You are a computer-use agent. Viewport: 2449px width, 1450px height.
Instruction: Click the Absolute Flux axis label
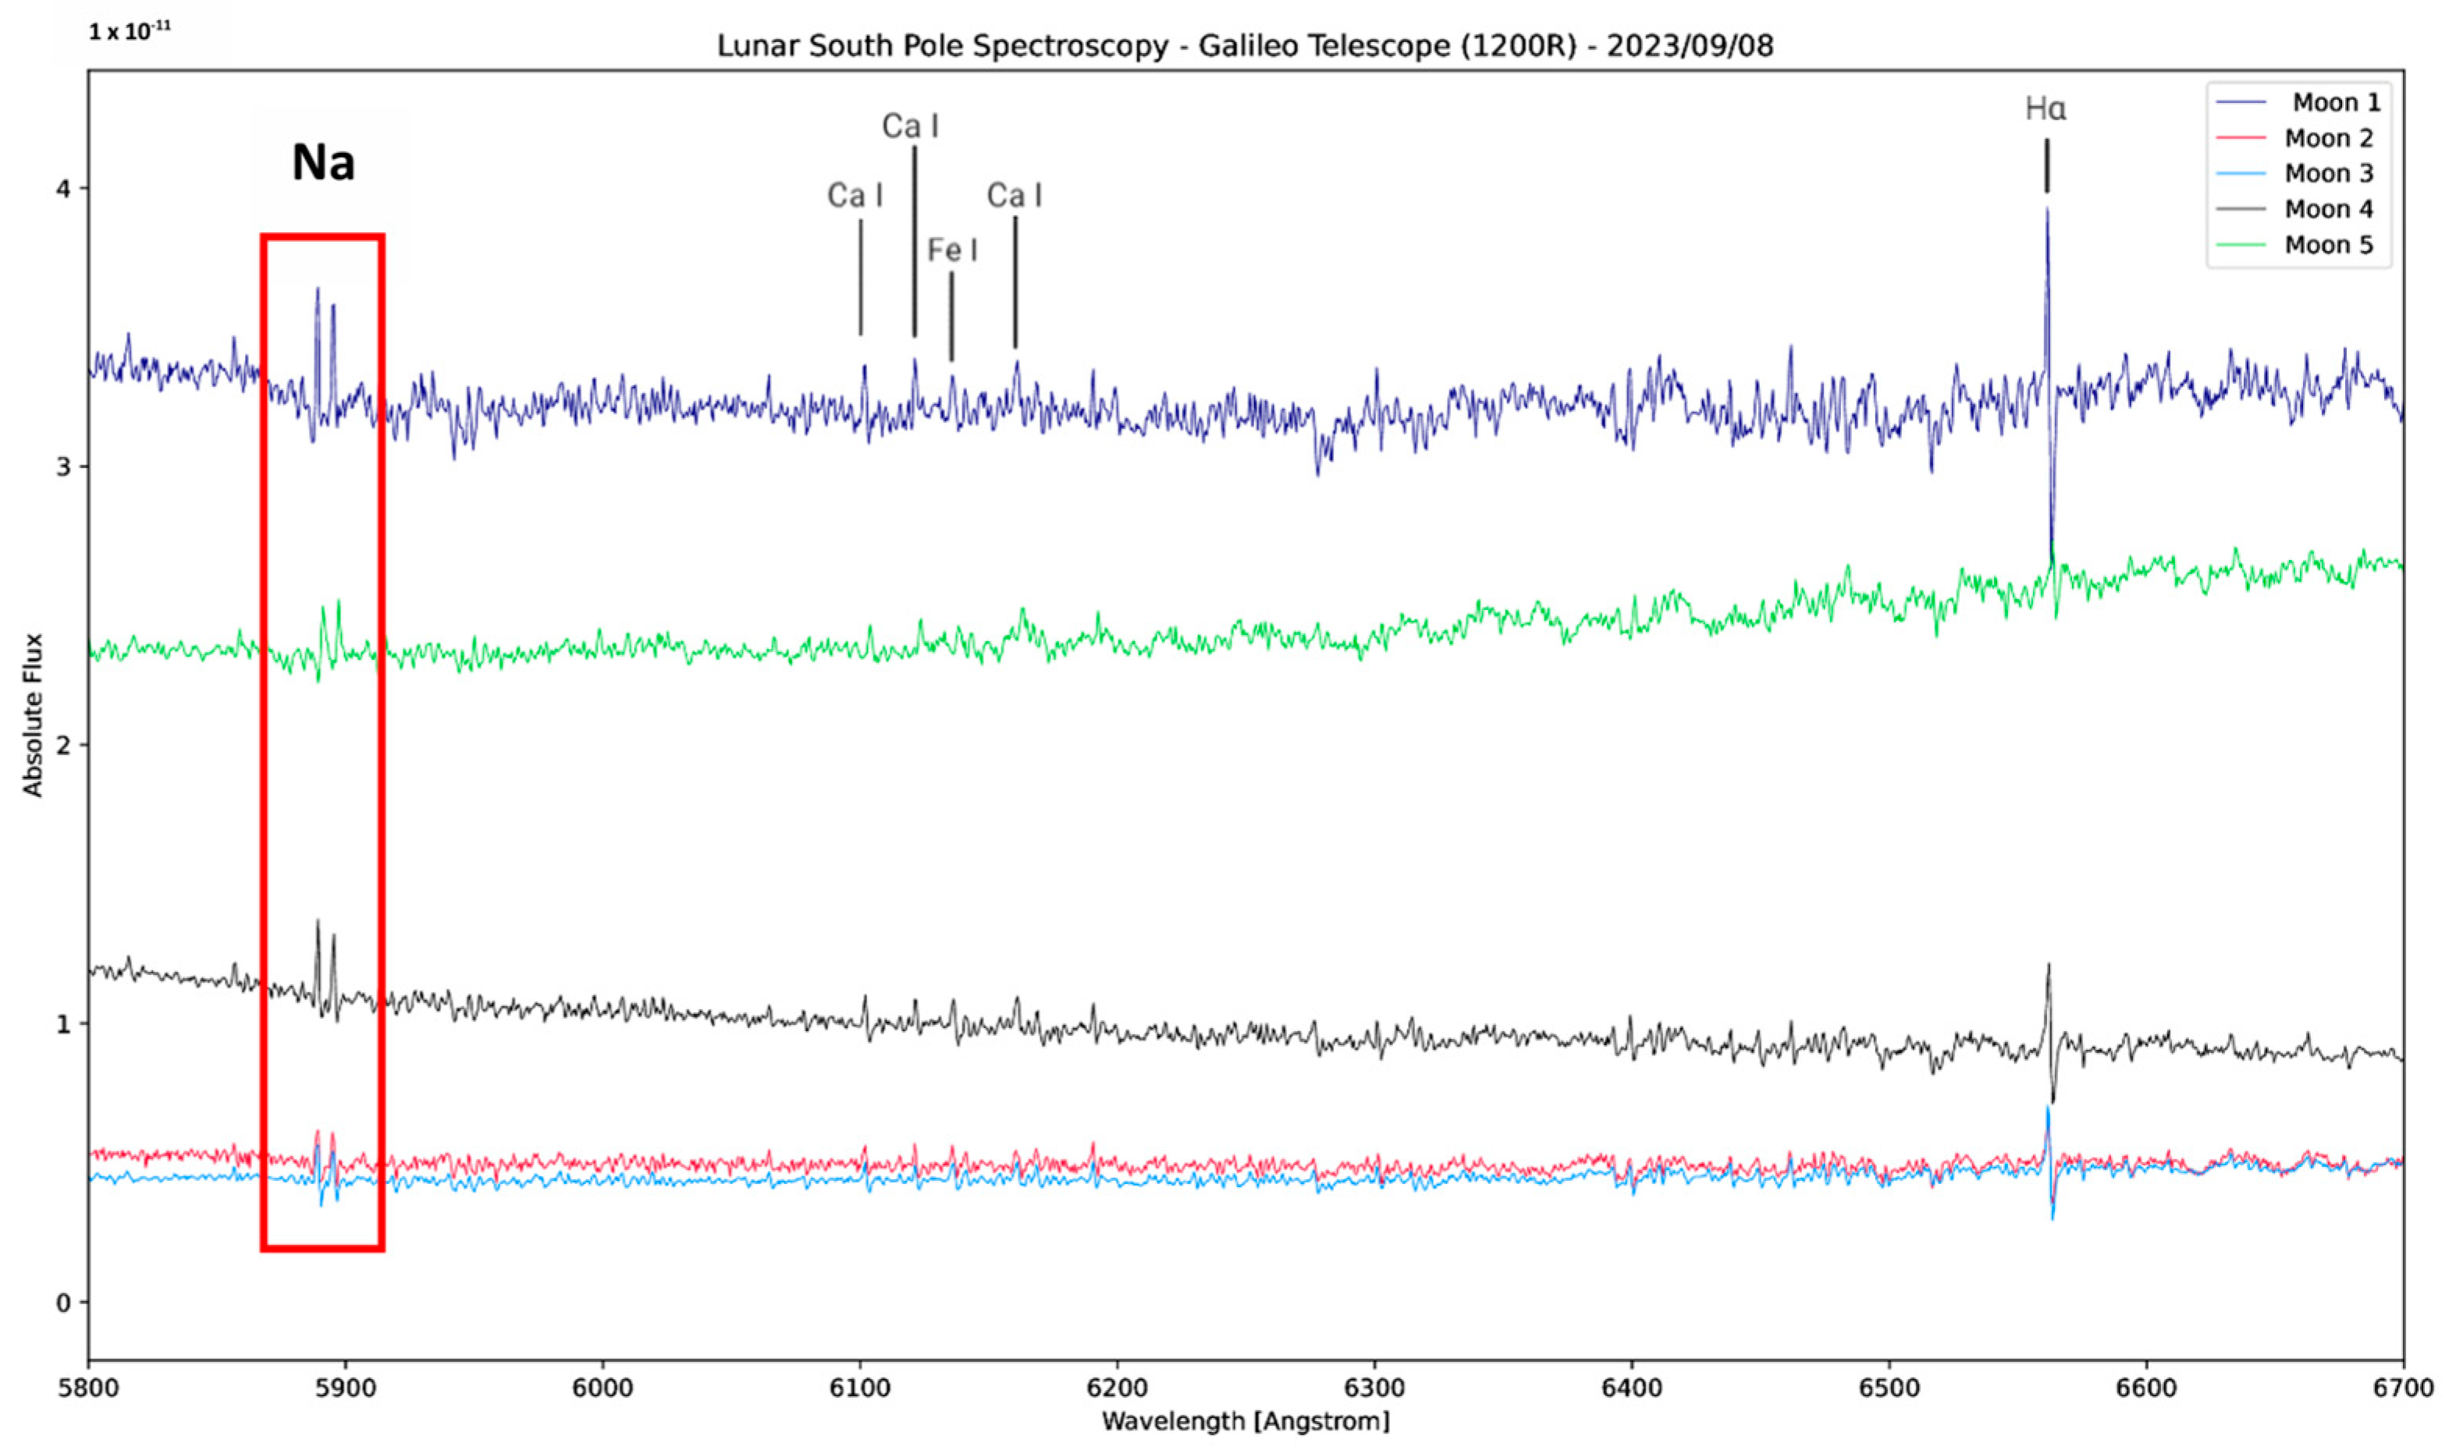click(34, 715)
